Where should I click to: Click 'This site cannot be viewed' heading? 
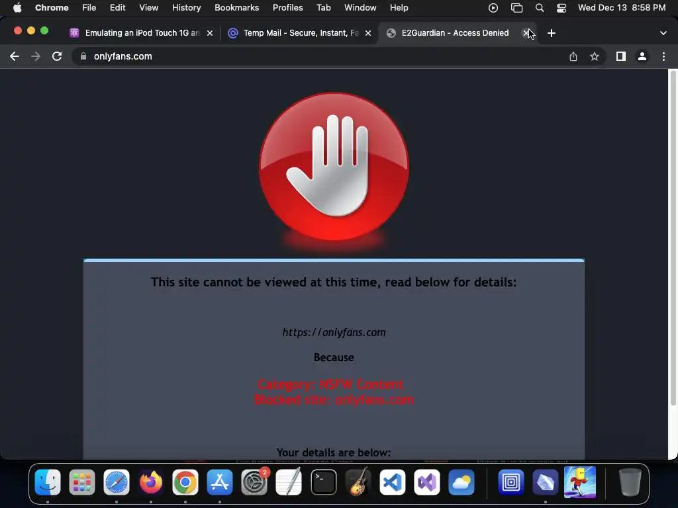click(x=334, y=282)
